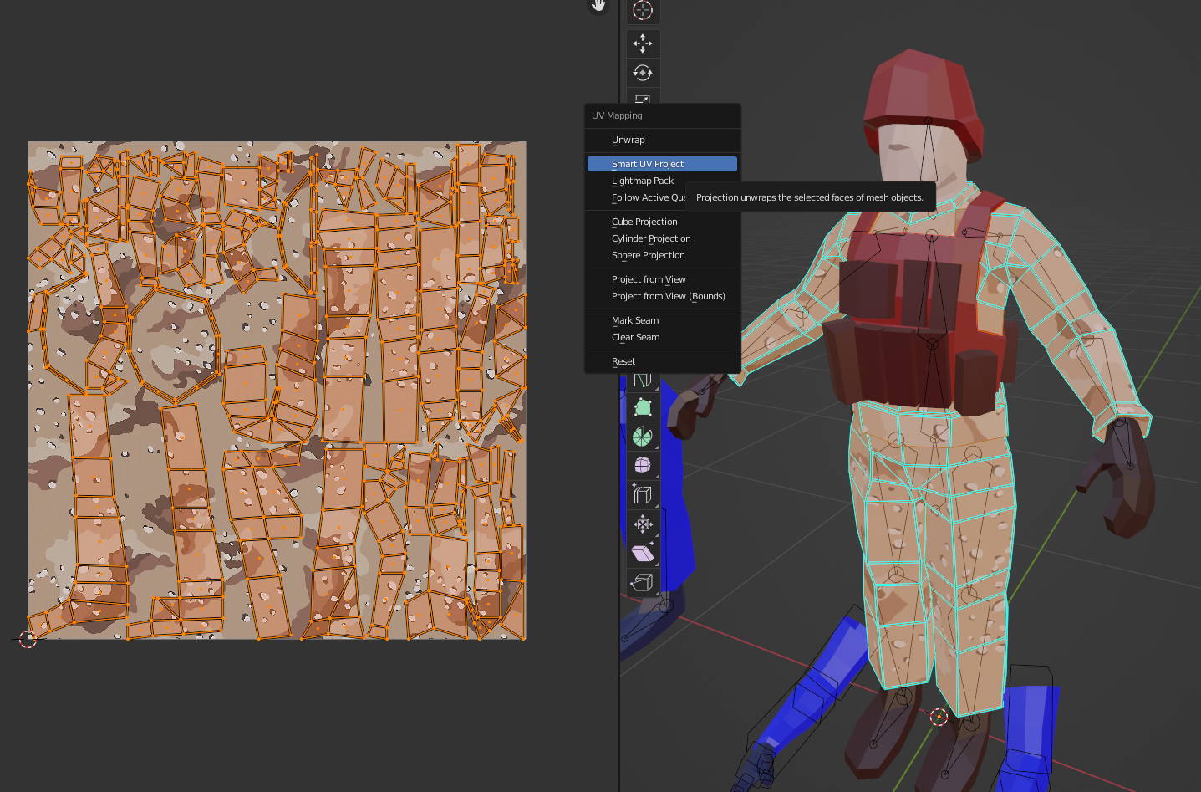Activate the Move tool

642,43
